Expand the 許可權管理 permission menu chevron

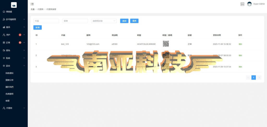tap(24, 19)
